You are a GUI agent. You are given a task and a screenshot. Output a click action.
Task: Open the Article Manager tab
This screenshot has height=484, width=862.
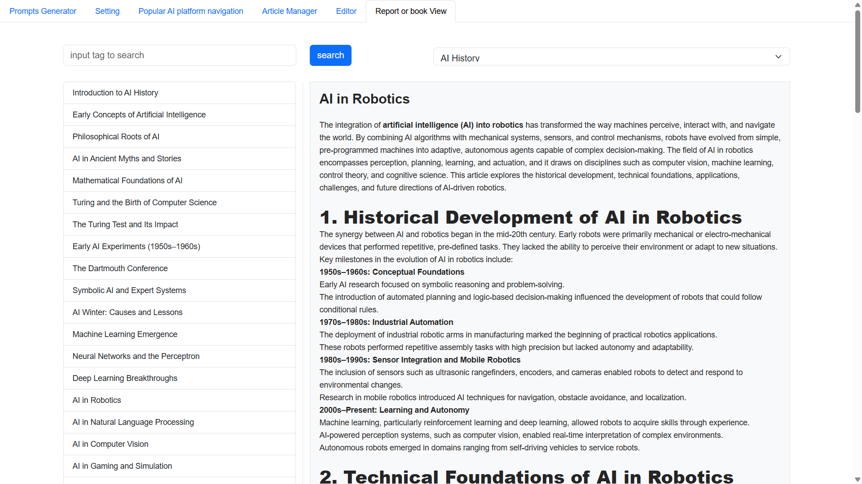coord(290,11)
